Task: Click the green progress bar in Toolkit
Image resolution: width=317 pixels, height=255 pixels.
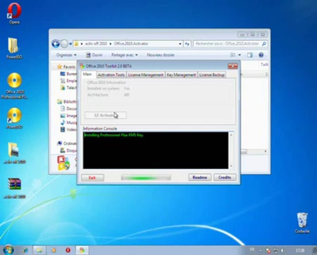Action: coord(146,178)
